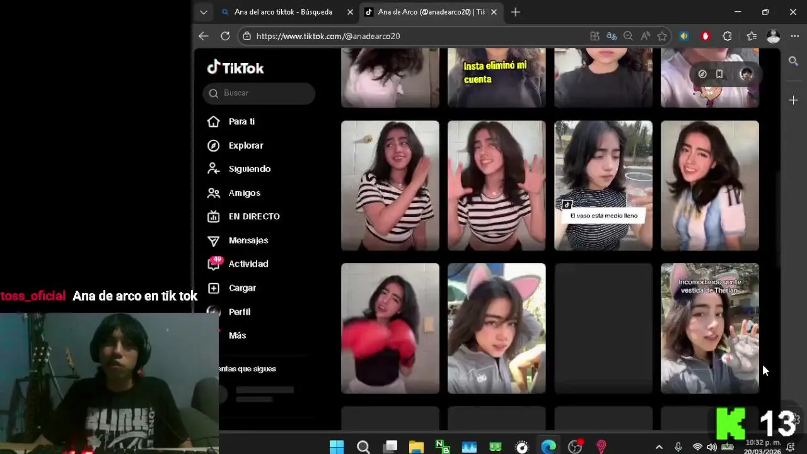Reload the TikTok page
This screenshot has width=807, height=454.
[225, 36]
